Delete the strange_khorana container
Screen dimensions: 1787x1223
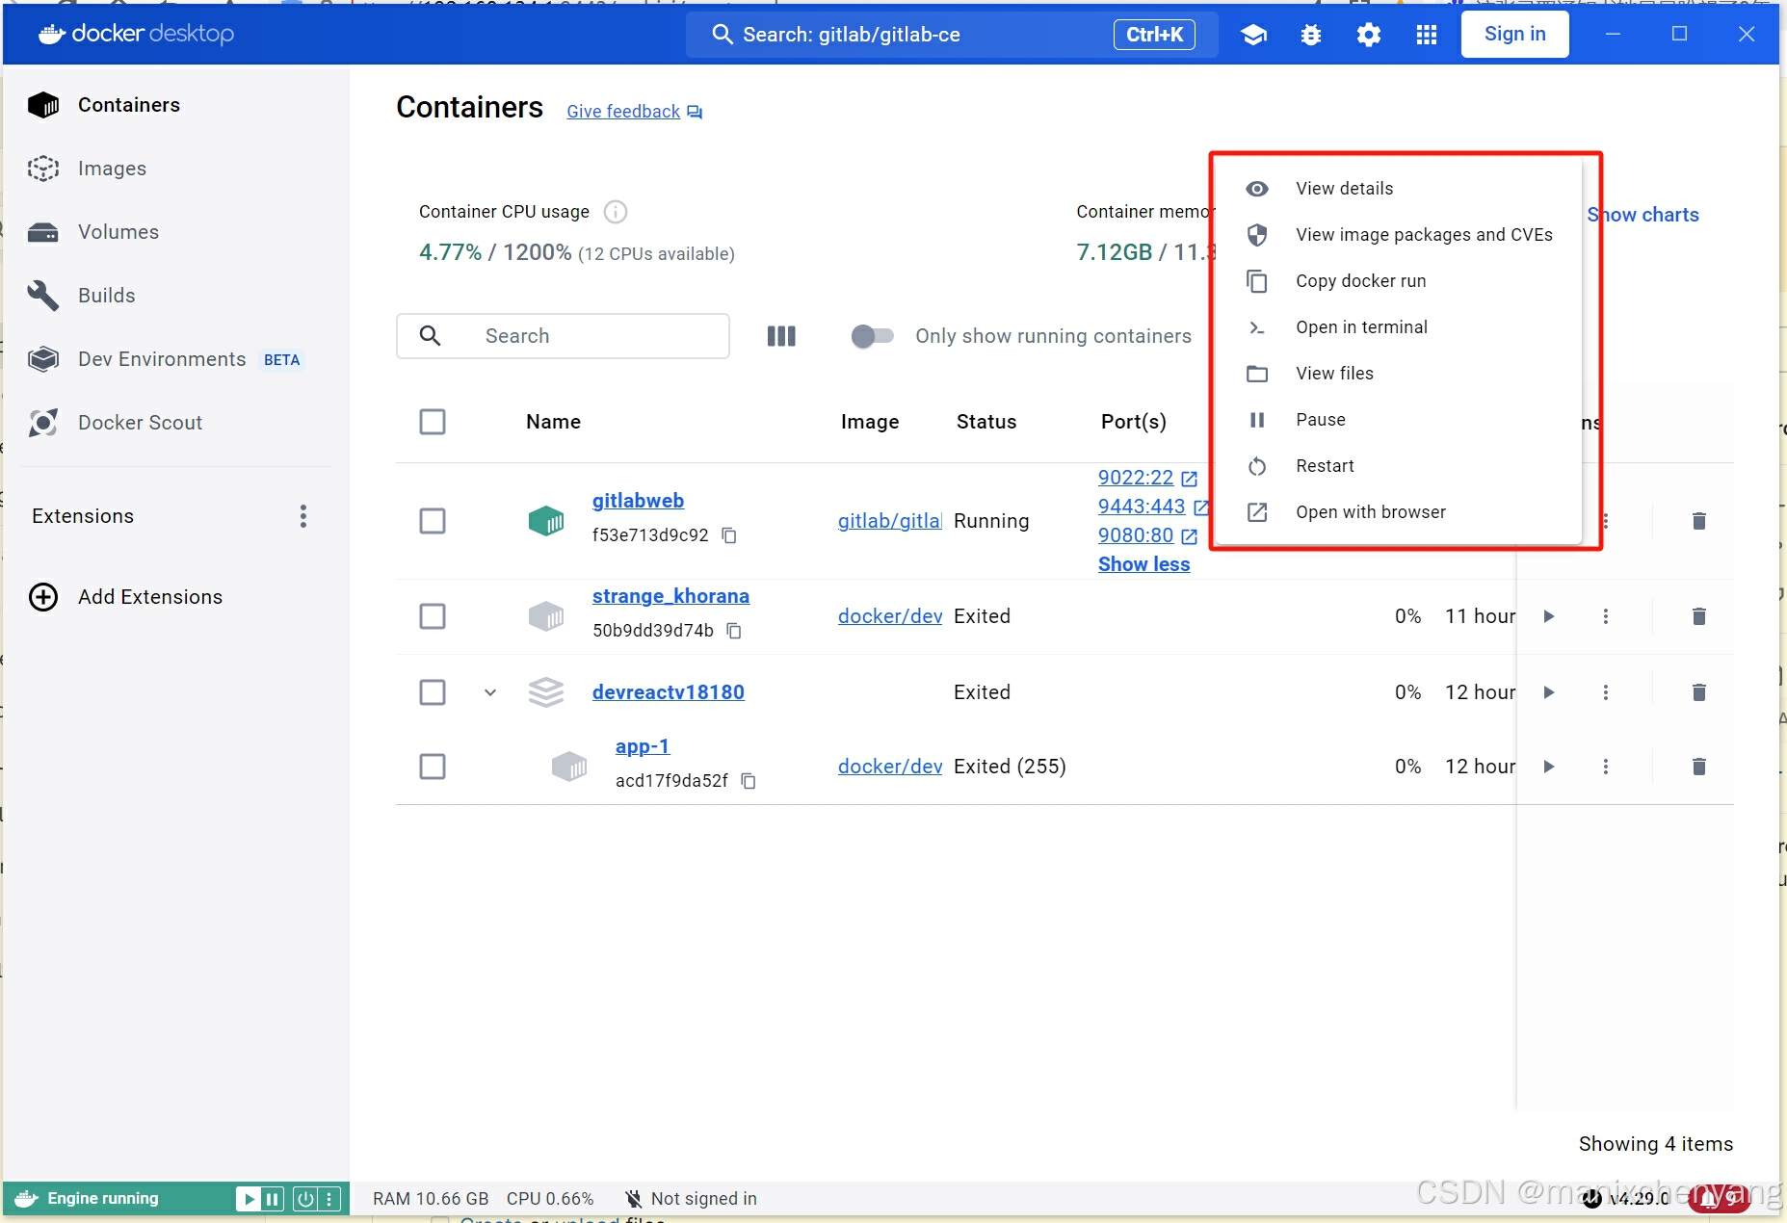pyautogui.click(x=1699, y=616)
